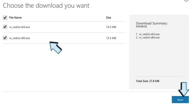Click the 'Choose the download you want' title

(x=46, y=6)
